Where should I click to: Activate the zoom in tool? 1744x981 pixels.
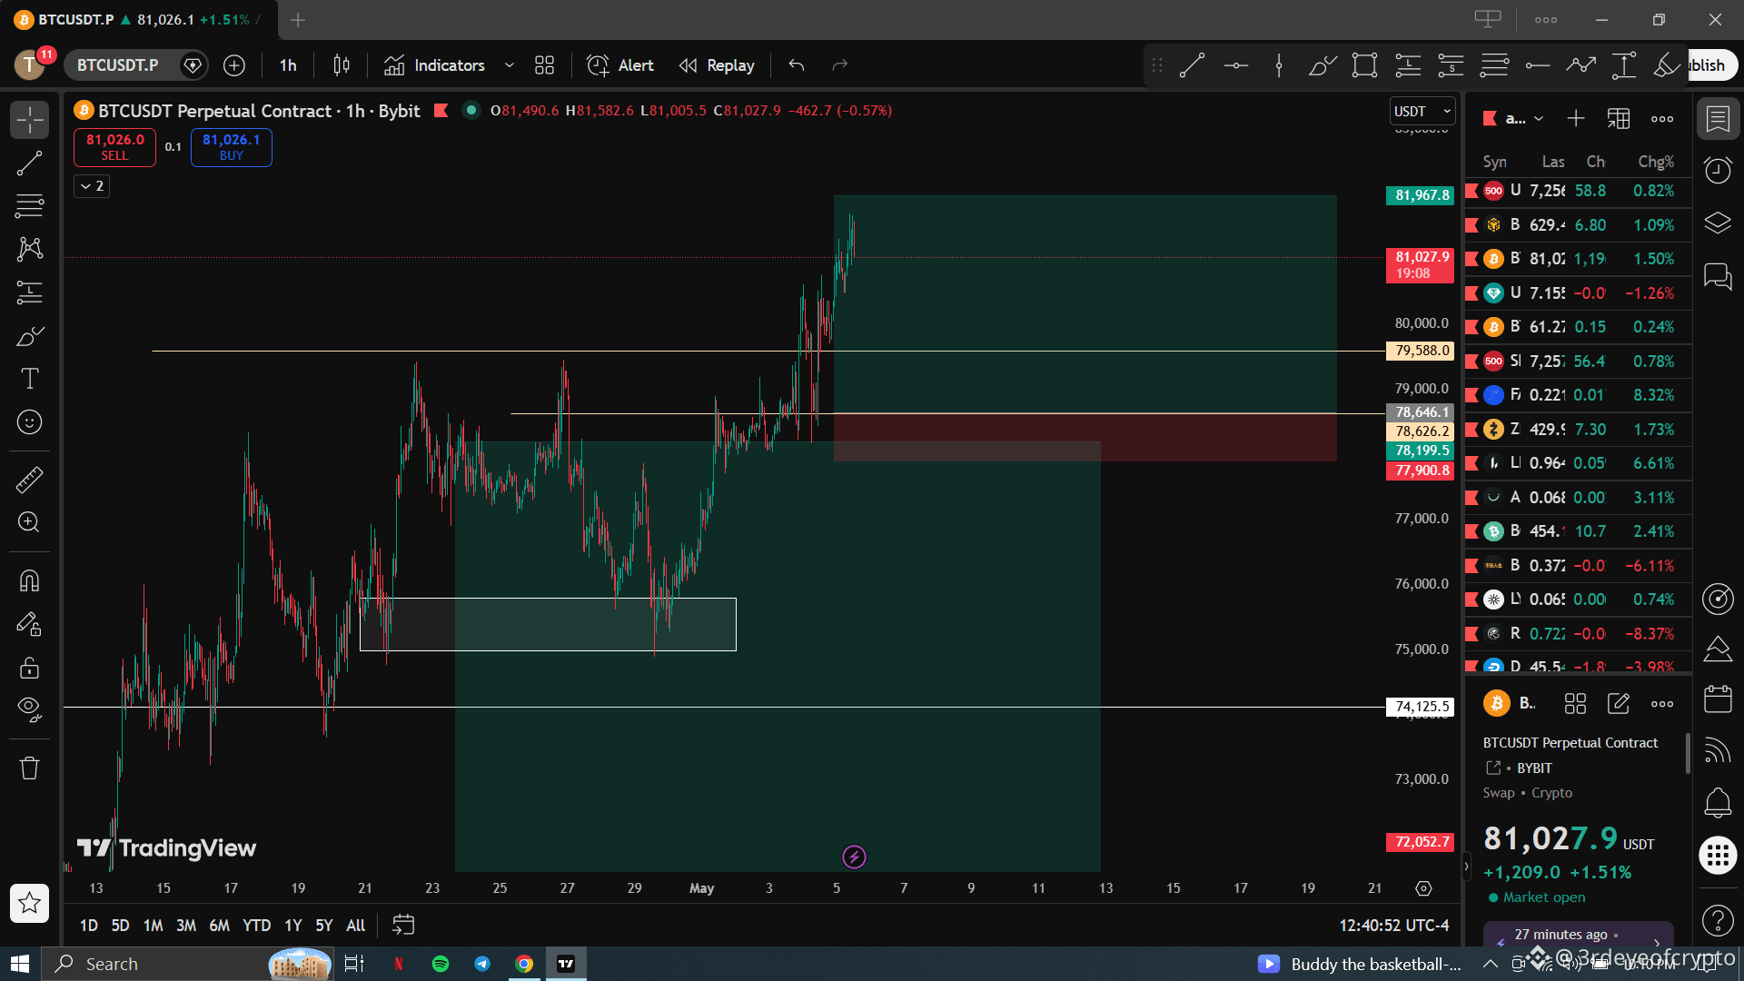point(29,522)
